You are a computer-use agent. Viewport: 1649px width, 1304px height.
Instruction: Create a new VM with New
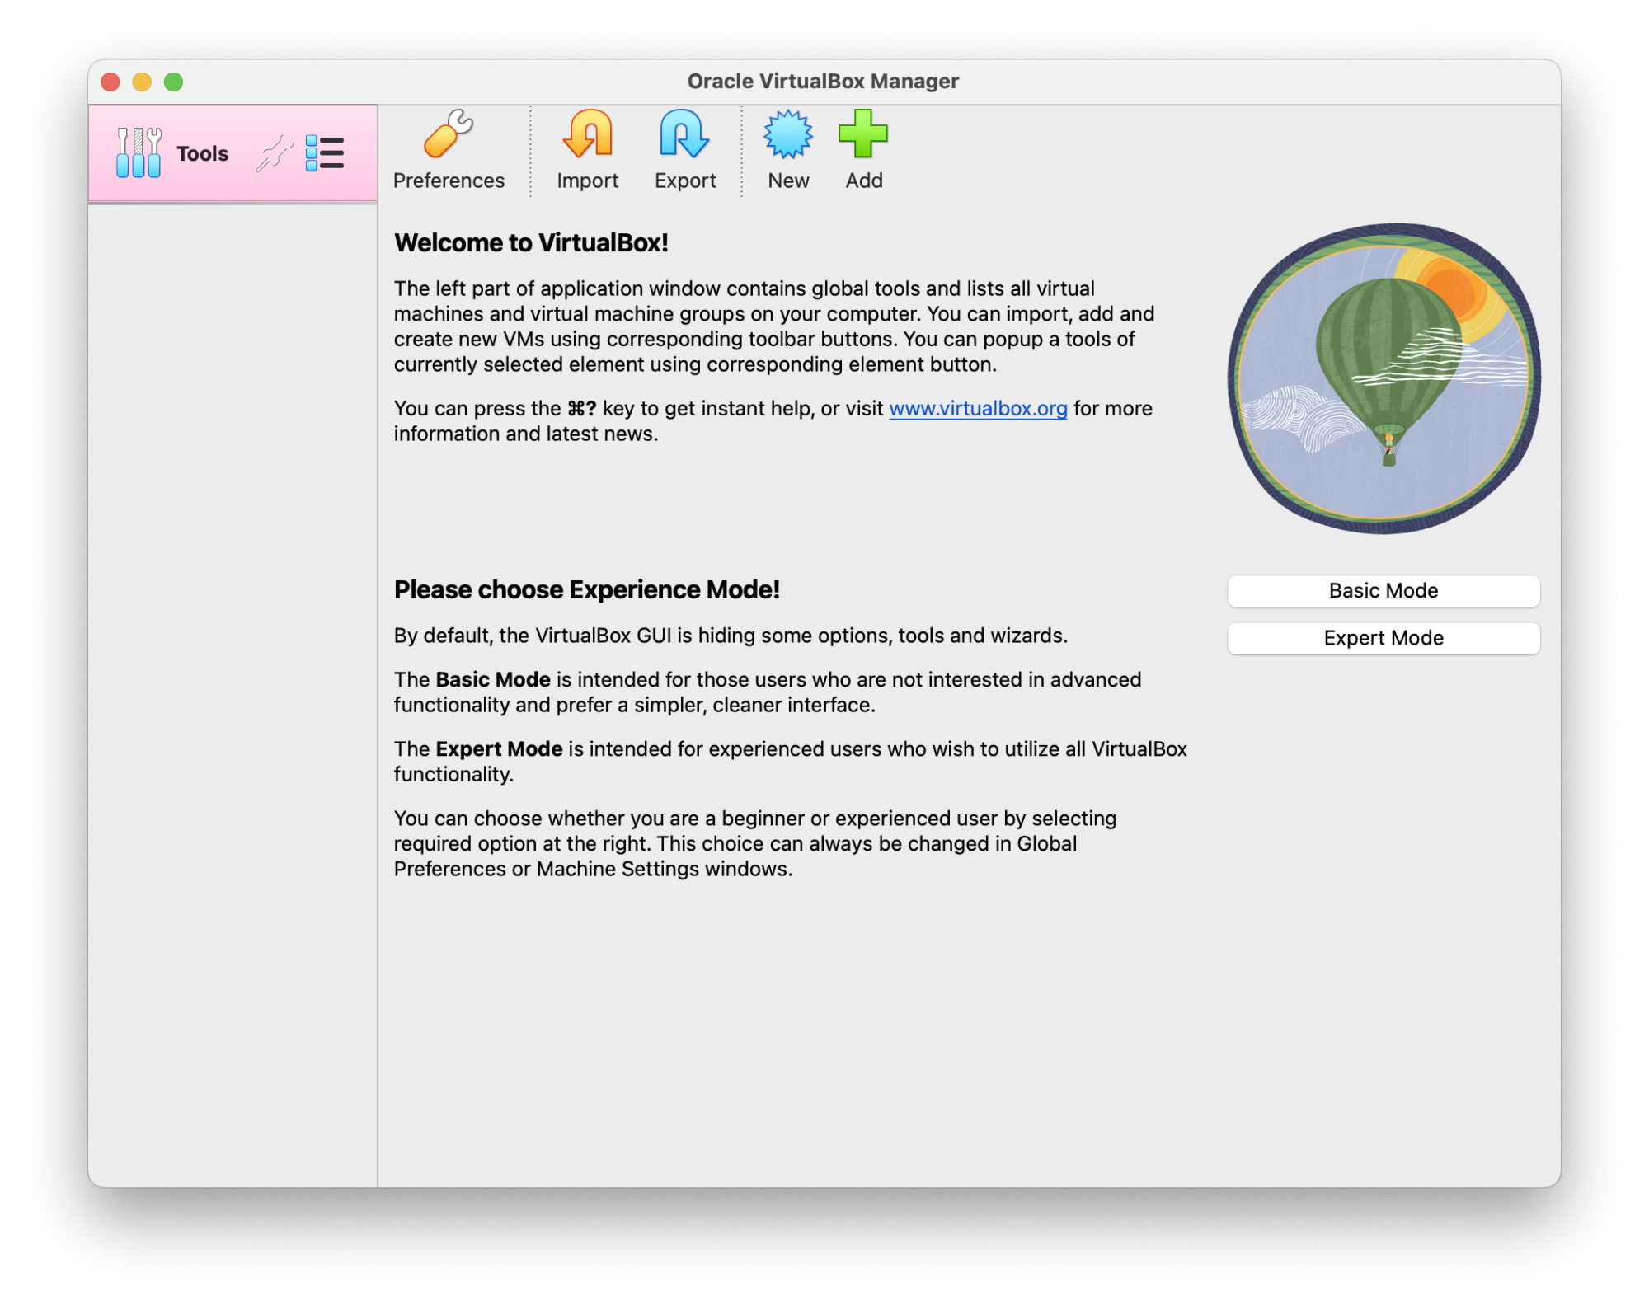(787, 134)
